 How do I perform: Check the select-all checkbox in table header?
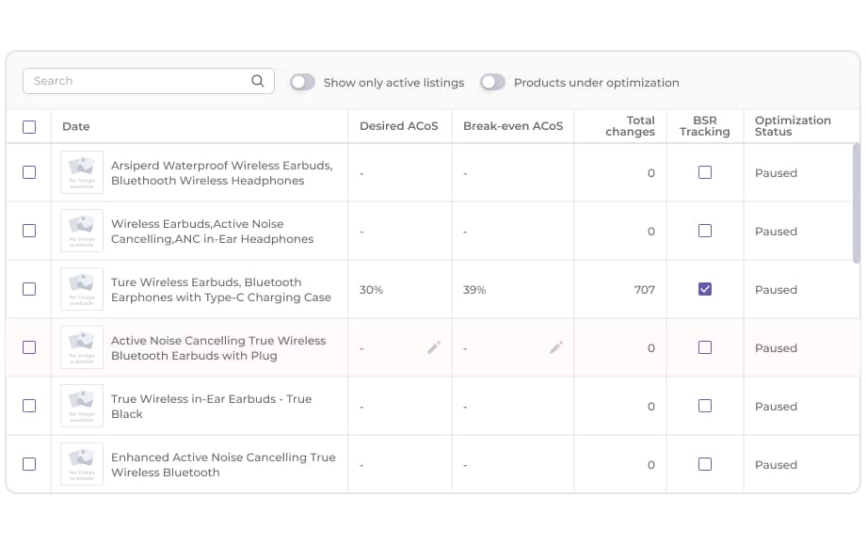[x=29, y=127]
